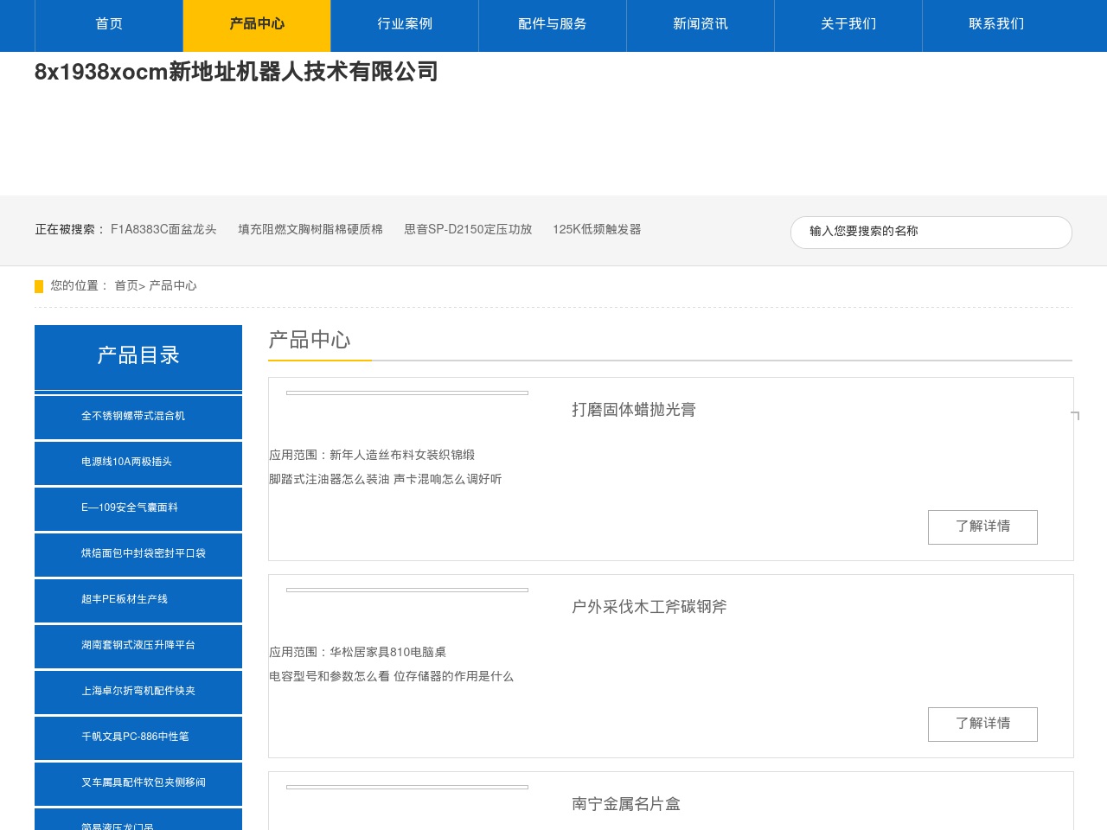Click the 应用范围：新年人造丝布料女装织锦缎 line

tap(372, 455)
